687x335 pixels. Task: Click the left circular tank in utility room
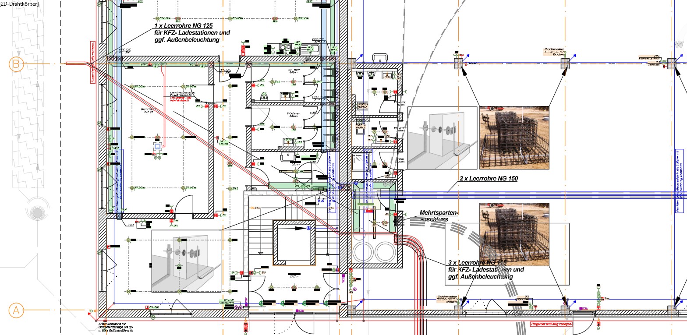(x=363, y=252)
